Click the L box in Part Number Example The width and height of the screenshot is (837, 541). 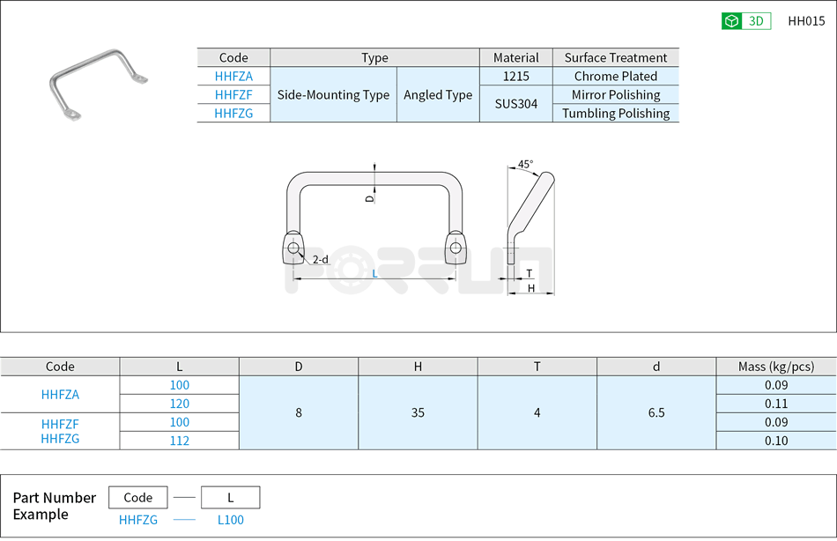click(230, 497)
